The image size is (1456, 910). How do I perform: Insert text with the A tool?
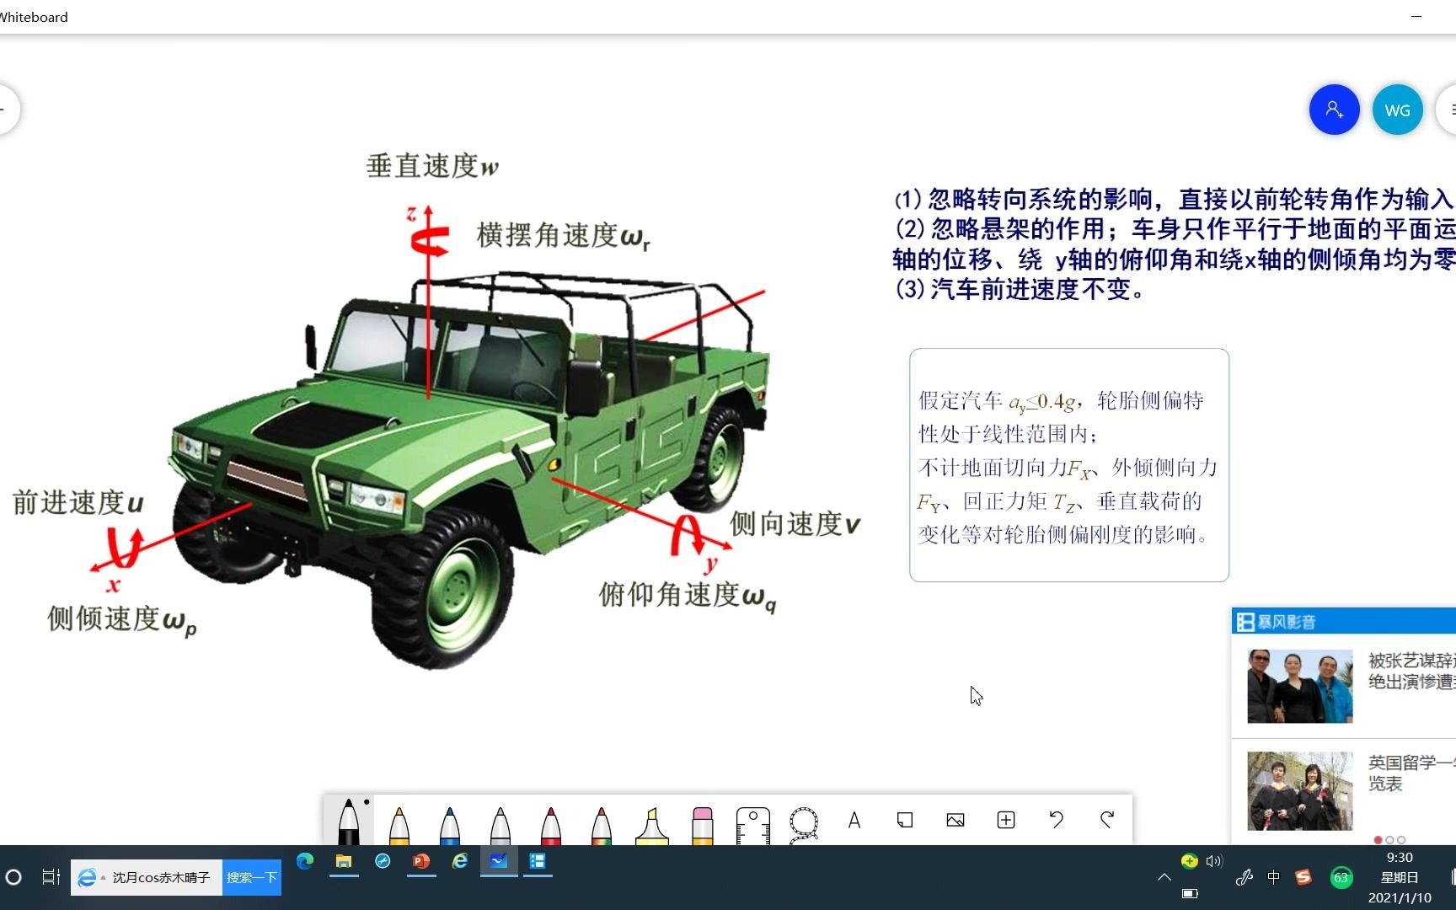(x=854, y=820)
